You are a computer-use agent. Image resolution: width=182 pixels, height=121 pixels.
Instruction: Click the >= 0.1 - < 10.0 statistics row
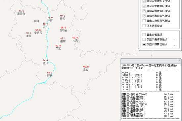[142, 85]
